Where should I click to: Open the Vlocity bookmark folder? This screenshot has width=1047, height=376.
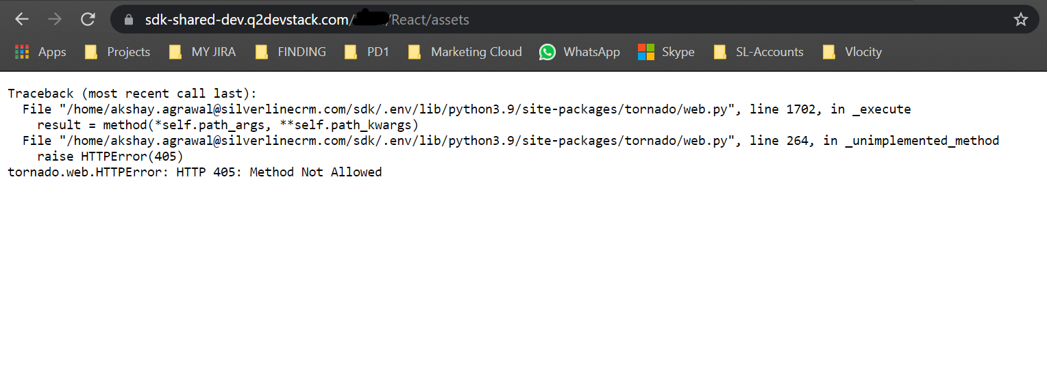(x=852, y=52)
